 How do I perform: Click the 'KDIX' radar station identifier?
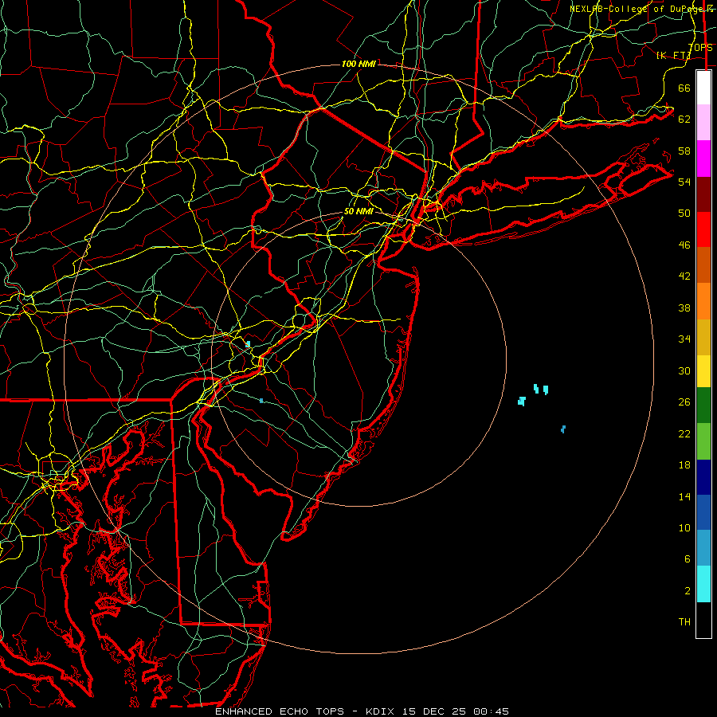pos(382,711)
